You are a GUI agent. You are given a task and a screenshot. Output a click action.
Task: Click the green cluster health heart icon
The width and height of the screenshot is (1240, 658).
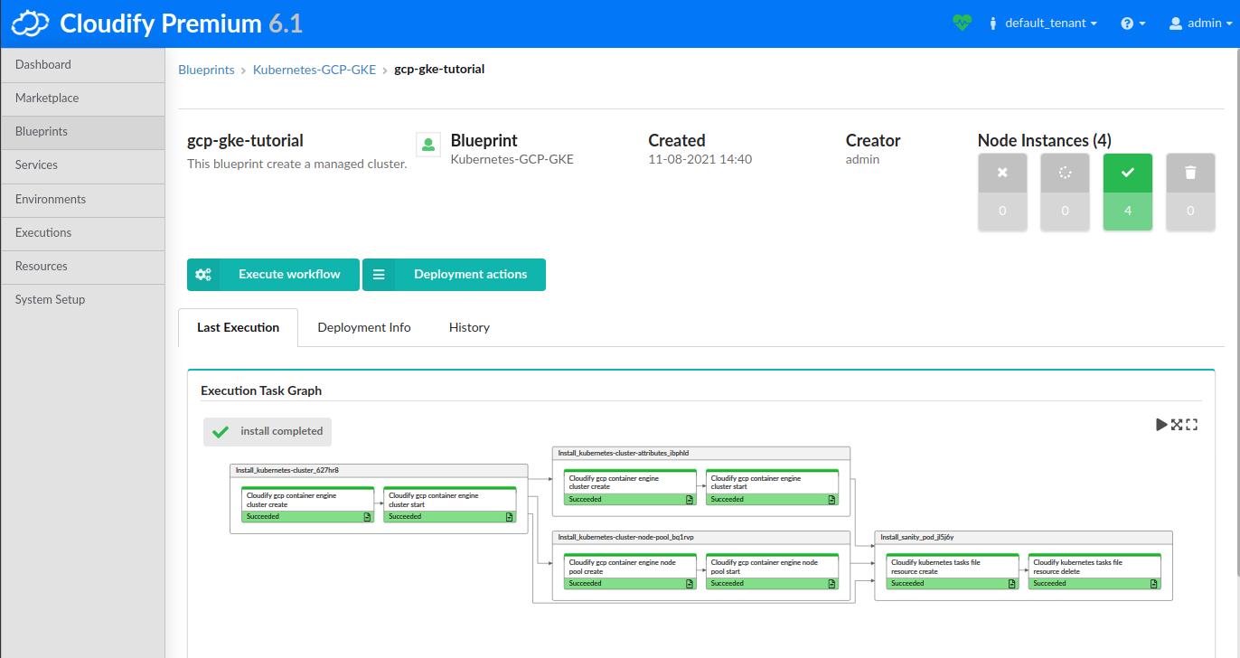[x=962, y=22]
